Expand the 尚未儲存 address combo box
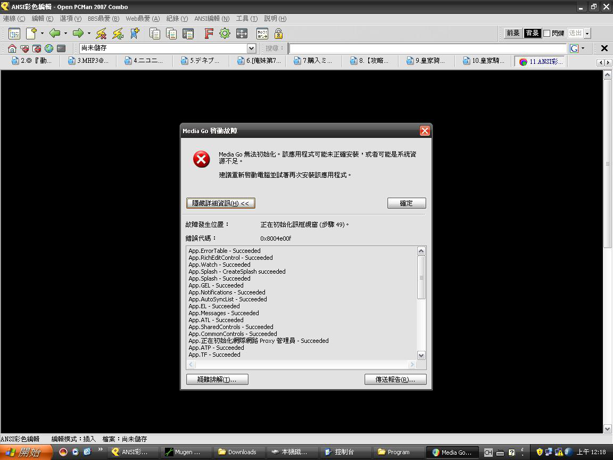613x460 pixels. click(251, 48)
